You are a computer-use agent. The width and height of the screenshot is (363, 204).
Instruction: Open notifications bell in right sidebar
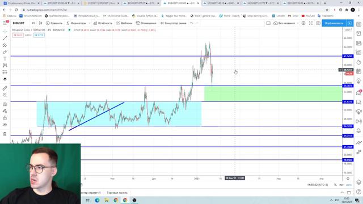coord(358,131)
